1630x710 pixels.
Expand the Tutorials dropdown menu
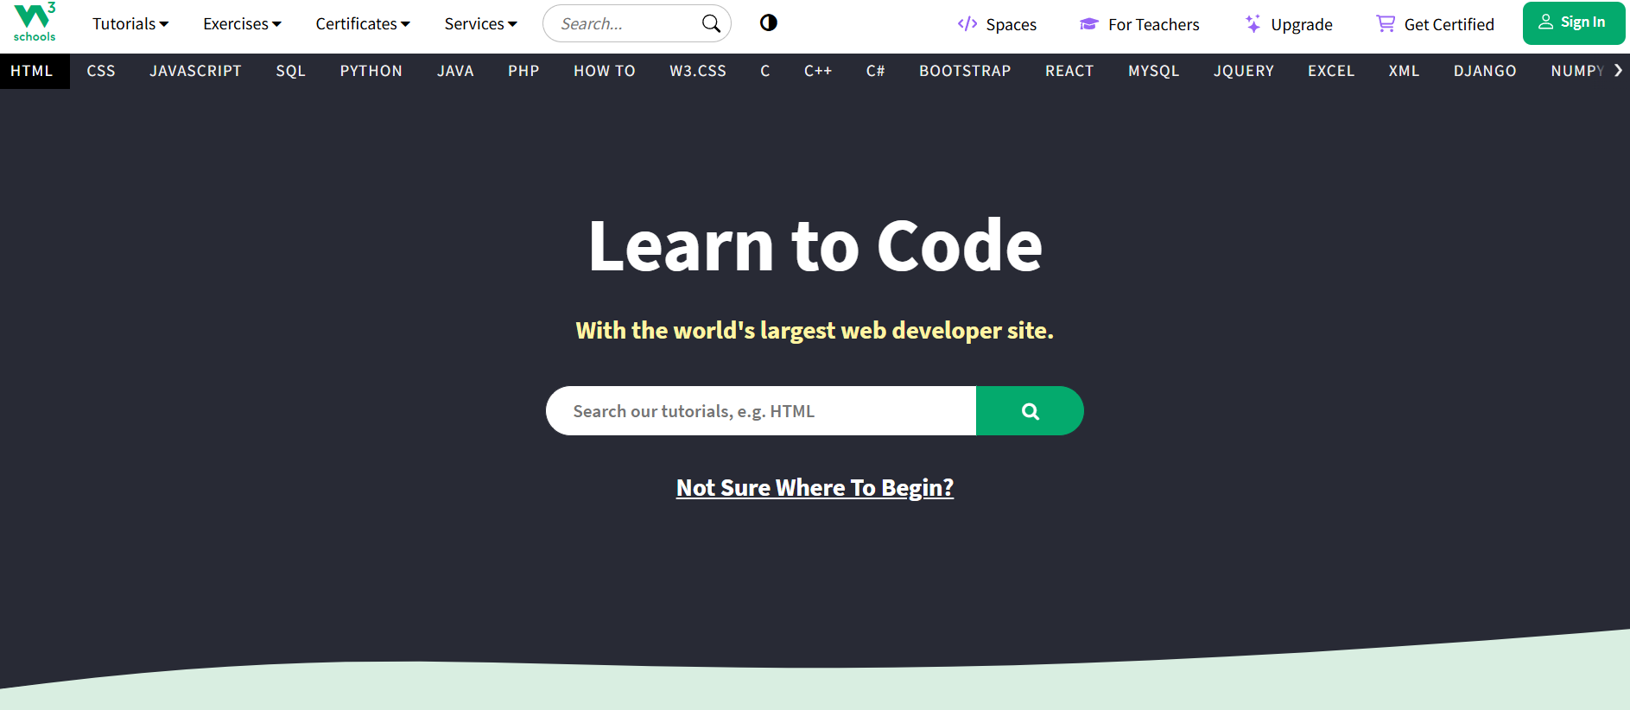coord(130,24)
